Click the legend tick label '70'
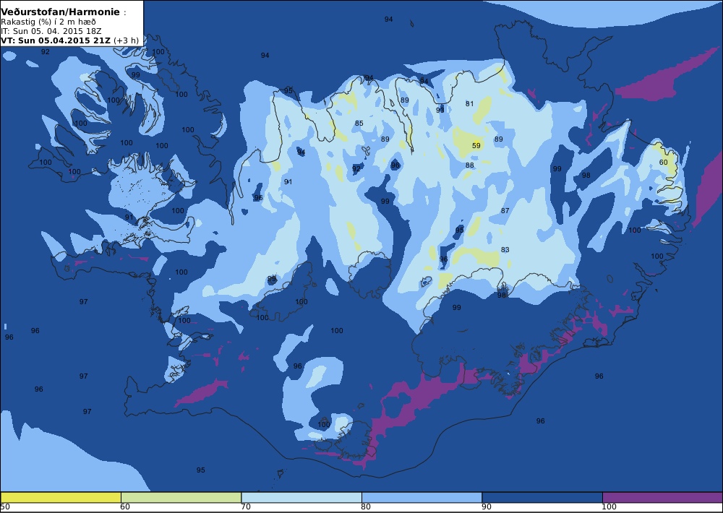The height and width of the screenshot is (513, 723). pos(246,507)
